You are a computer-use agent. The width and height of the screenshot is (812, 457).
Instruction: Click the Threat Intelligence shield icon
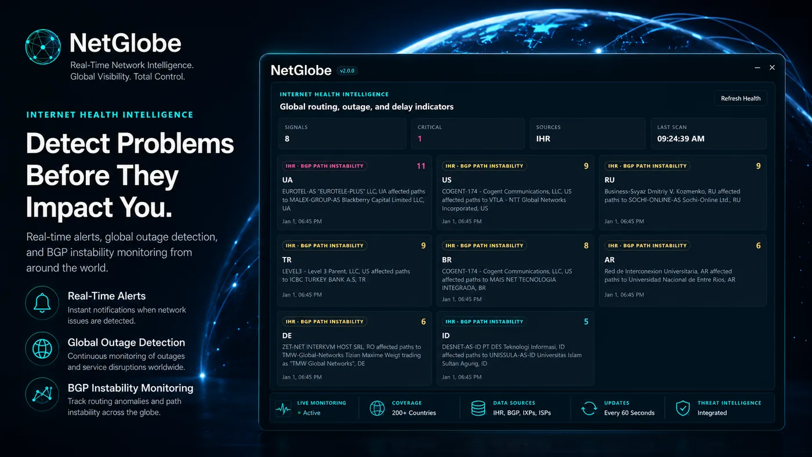click(683, 408)
